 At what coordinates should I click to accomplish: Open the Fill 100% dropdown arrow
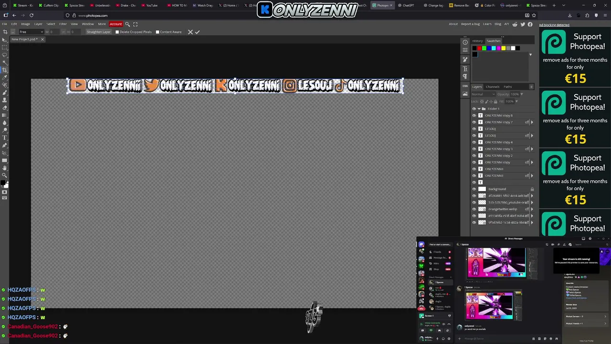click(516, 101)
